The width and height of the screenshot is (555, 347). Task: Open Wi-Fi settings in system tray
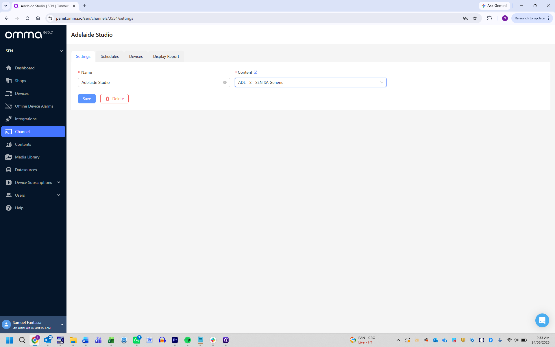click(509, 340)
